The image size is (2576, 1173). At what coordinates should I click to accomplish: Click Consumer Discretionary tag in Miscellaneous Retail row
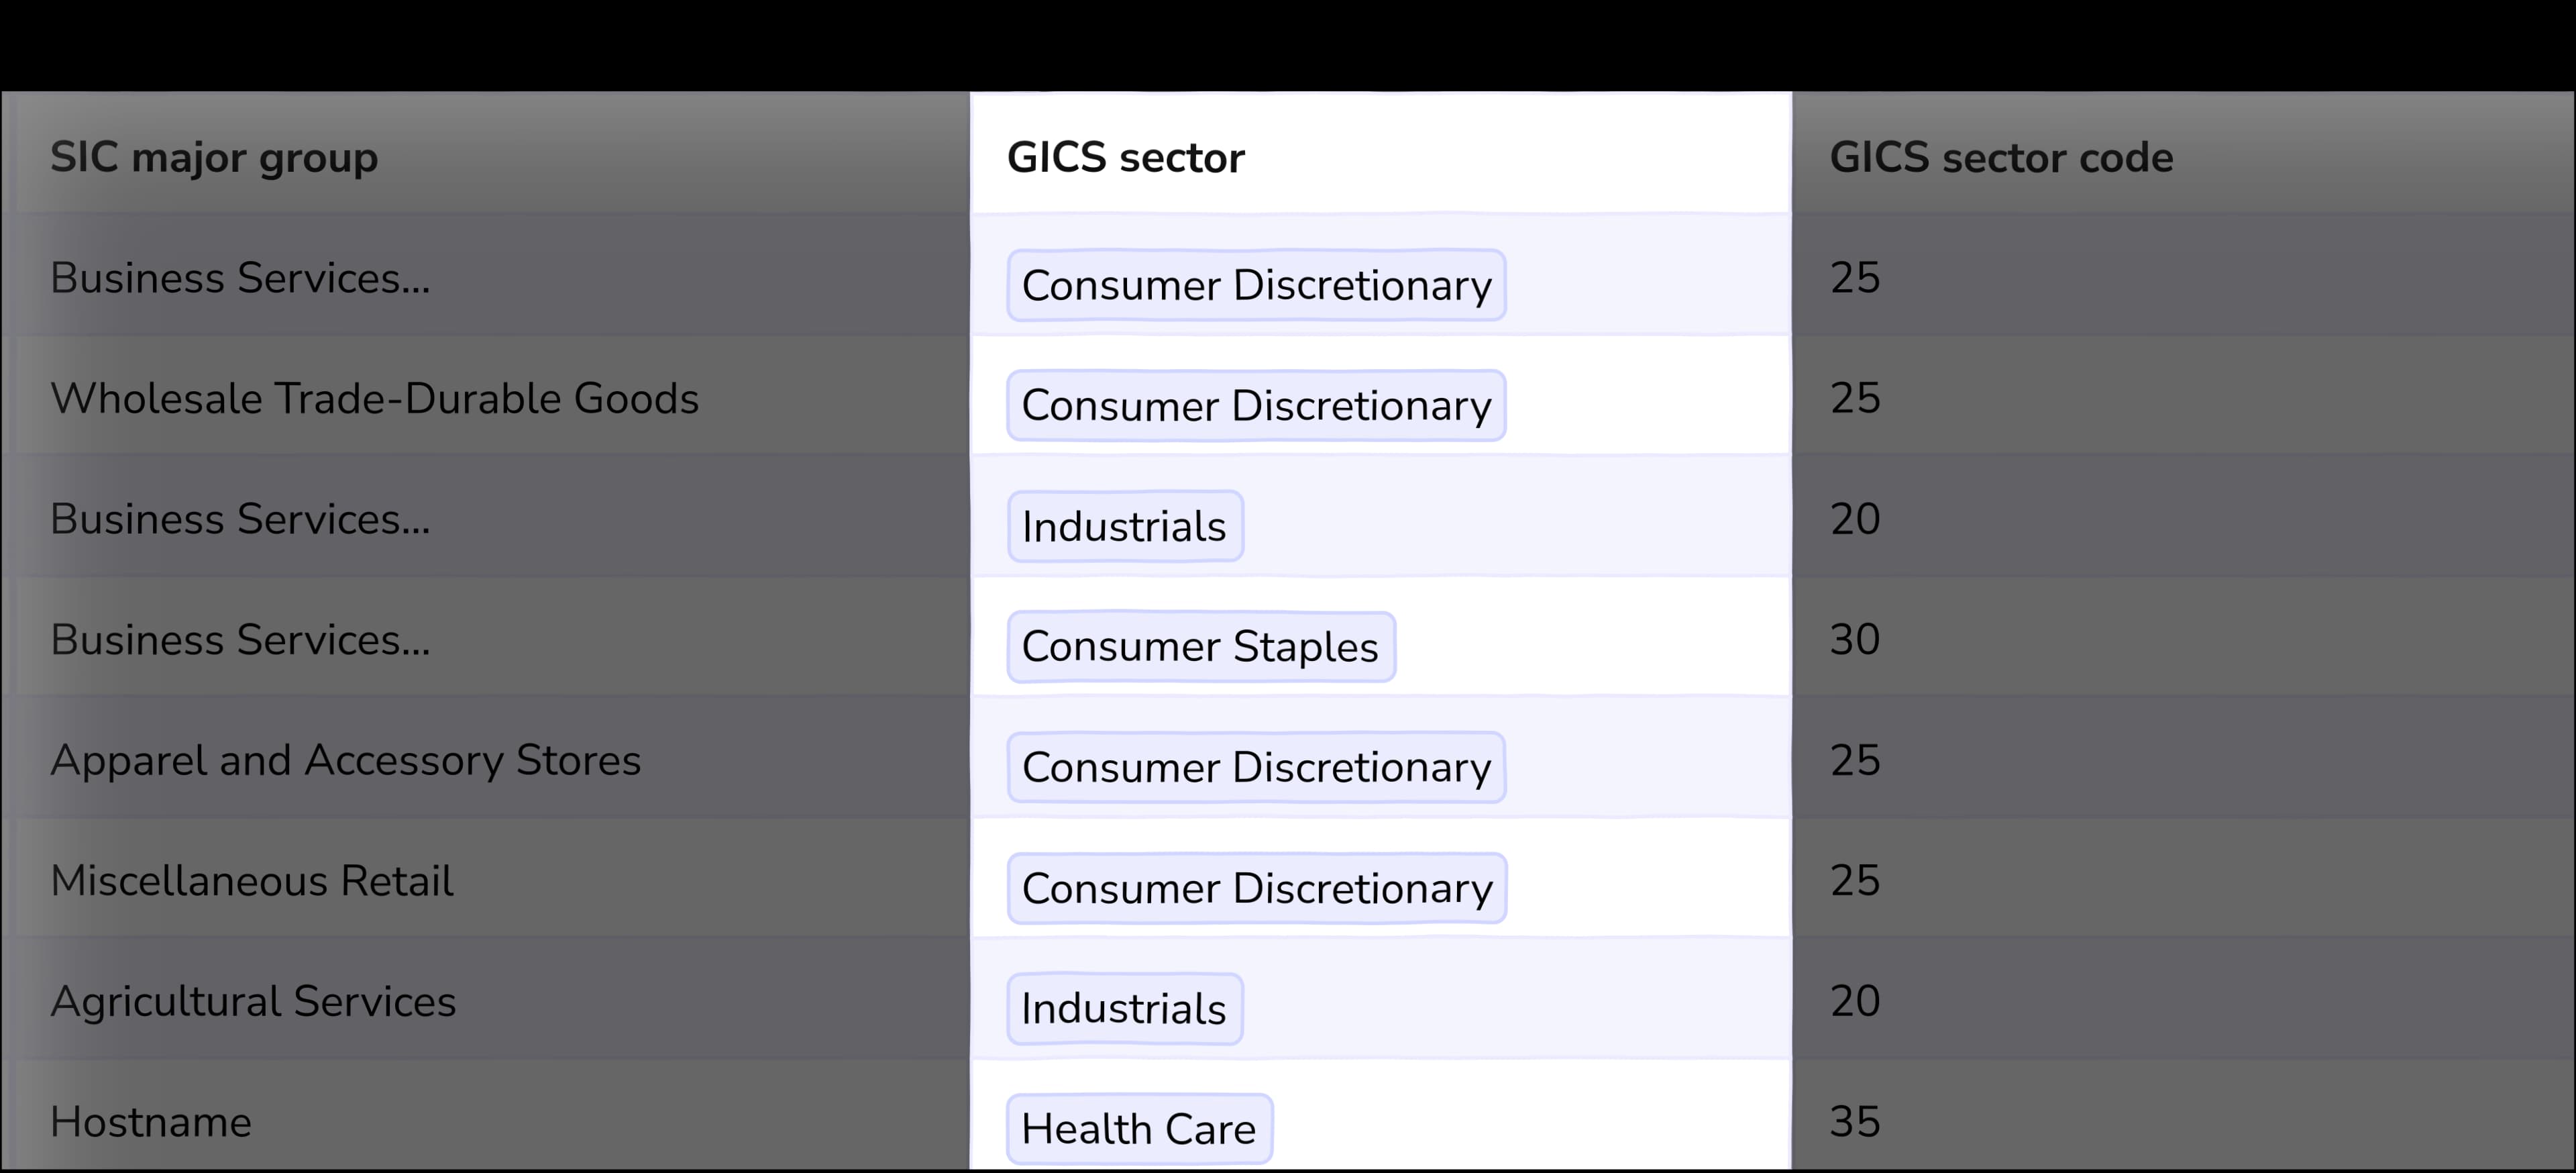point(1256,888)
